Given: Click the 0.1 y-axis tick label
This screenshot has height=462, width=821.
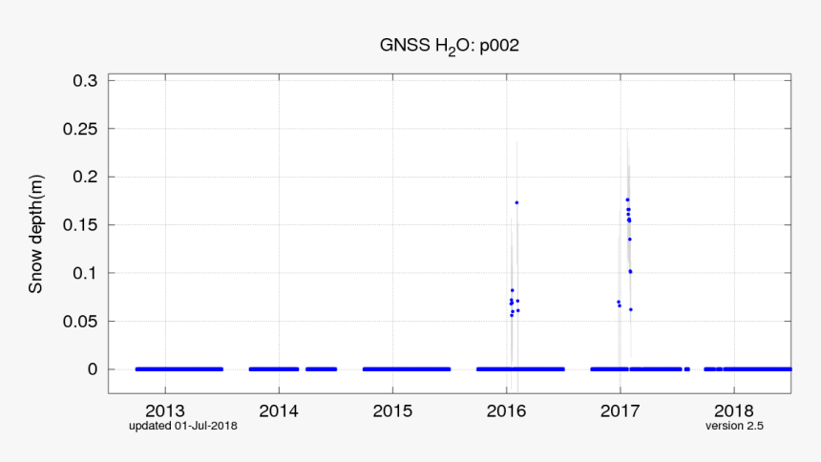Looking at the screenshot, I should [x=86, y=273].
